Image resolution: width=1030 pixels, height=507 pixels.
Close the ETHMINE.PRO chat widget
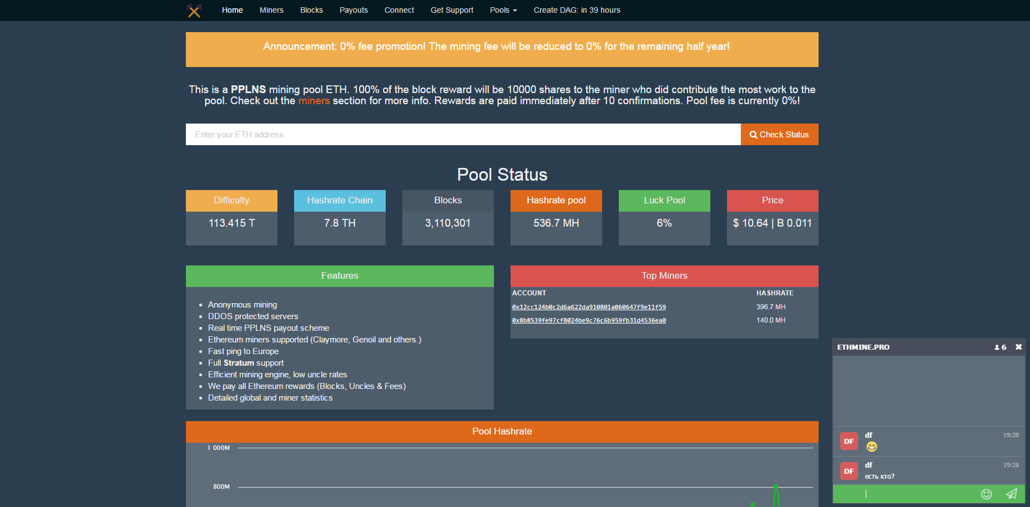click(1018, 347)
